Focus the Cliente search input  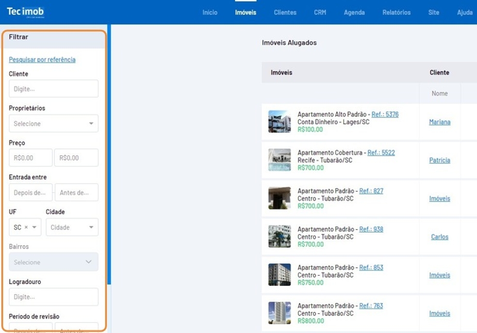coord(53,89)
